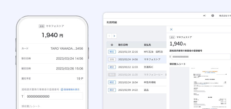
Task: Click the 株式会社 company name in header
Action: click(x=225, y=16)
